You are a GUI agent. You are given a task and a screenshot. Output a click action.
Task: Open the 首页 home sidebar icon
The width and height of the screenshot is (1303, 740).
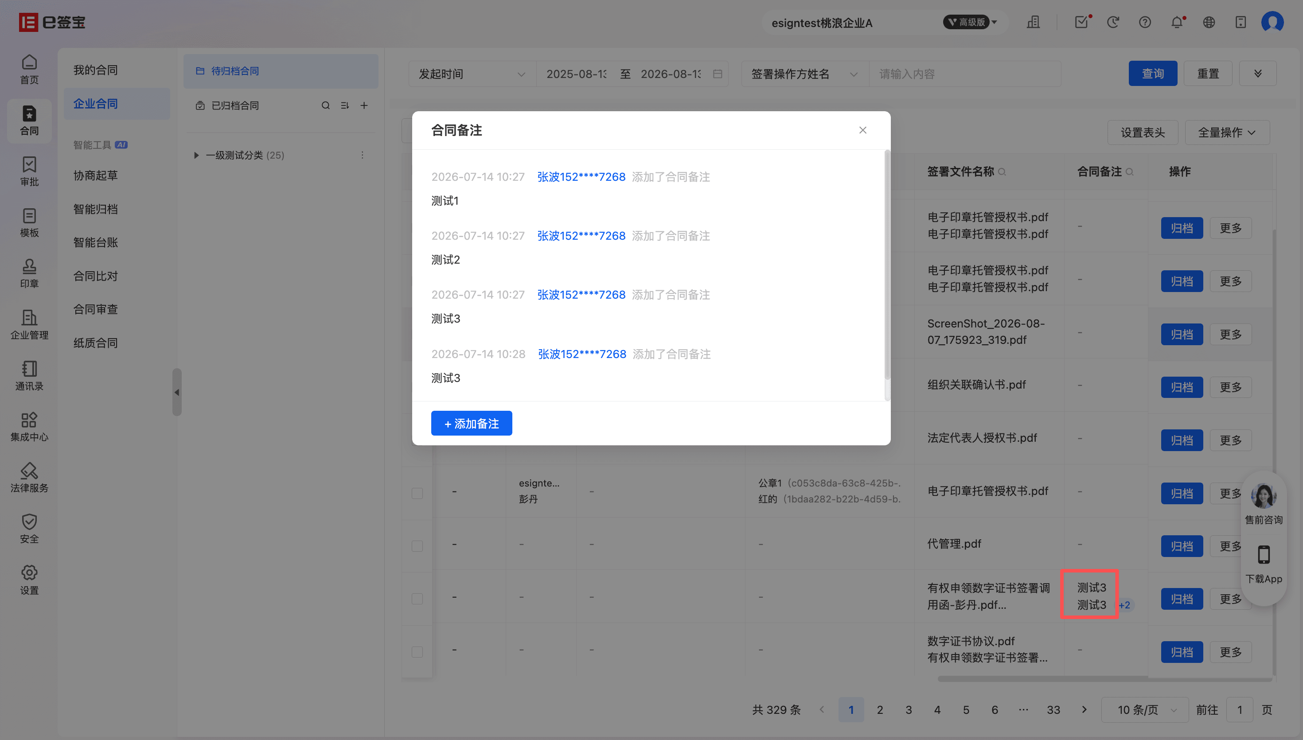click(29, 70)
